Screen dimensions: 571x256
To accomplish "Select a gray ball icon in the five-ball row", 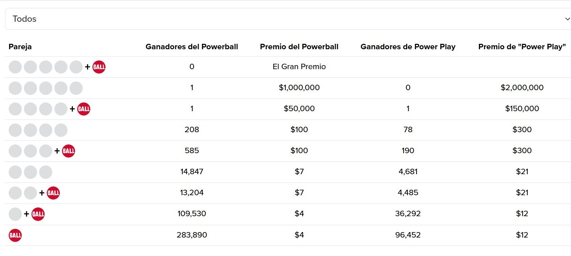I will (31, 88).
